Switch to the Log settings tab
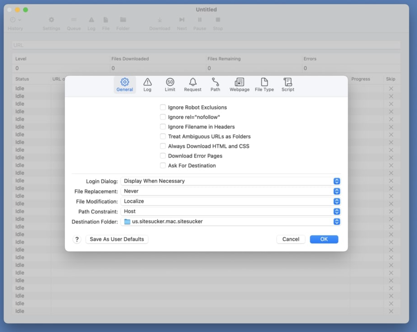The image size is (417, 332). coord(147,85)
